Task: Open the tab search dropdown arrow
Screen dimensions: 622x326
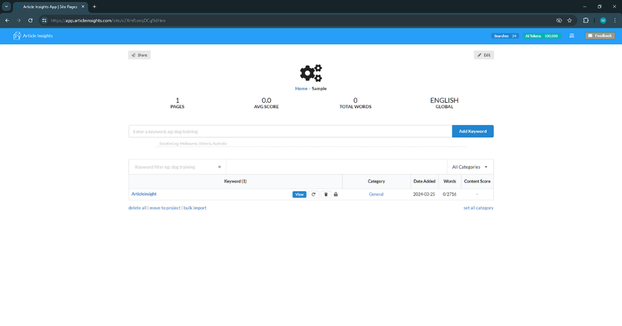Action: point(6,7)
